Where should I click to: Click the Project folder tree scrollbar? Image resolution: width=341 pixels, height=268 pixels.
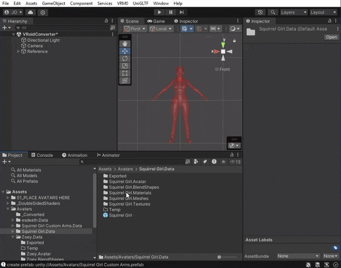coord(94,200)
